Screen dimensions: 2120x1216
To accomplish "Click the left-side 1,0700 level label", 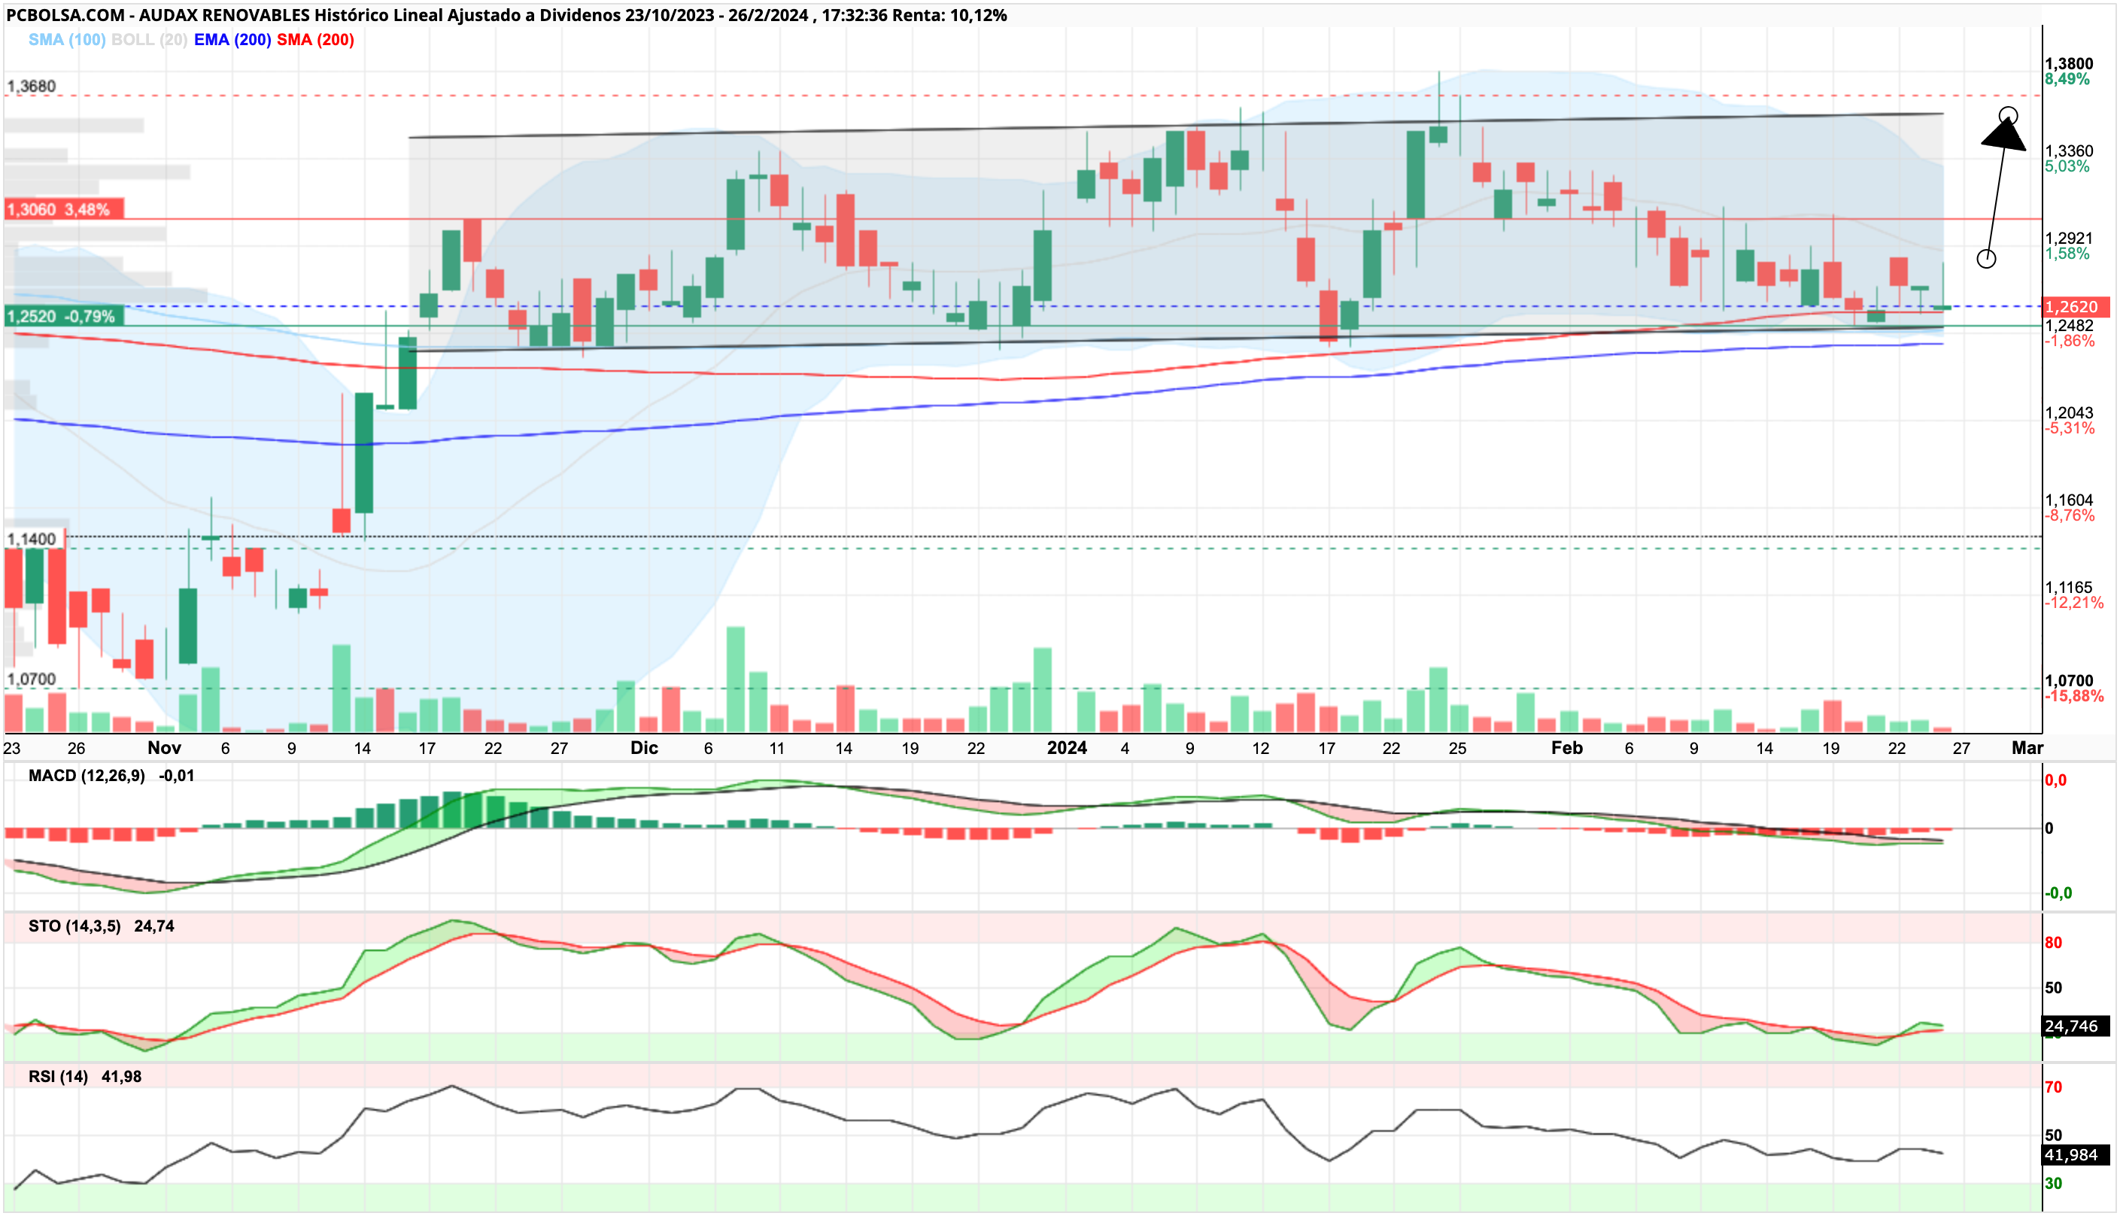I will [32, 679].
